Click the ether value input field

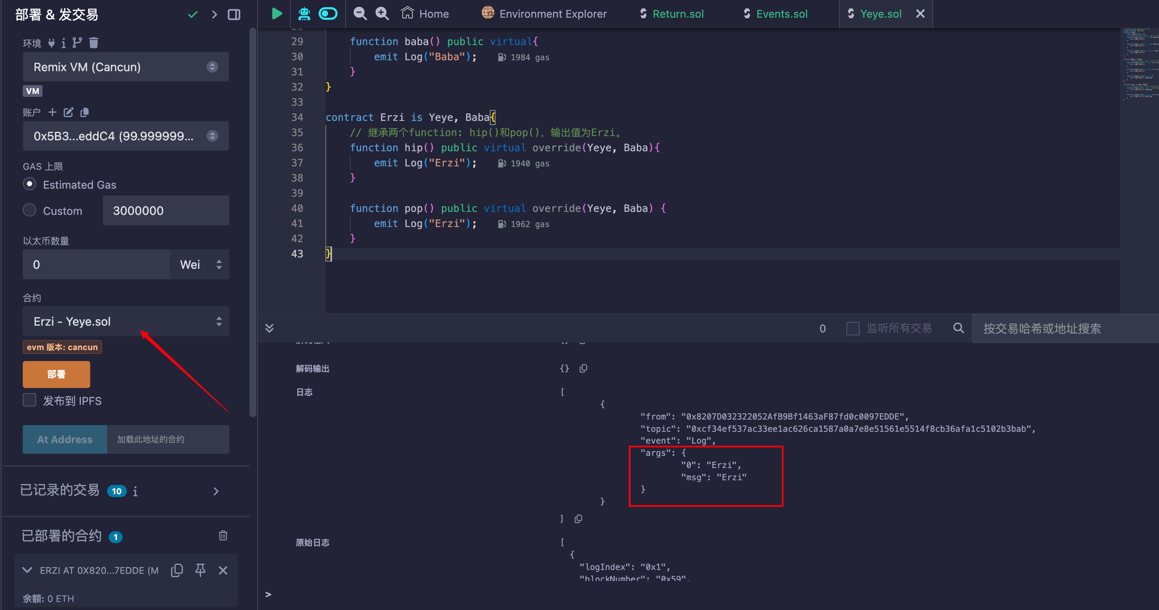pyautogui.click(x=96, y=265)
